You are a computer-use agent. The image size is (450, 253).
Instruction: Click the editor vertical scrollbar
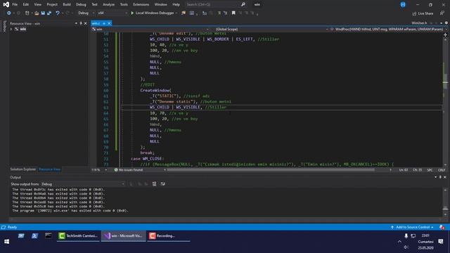point(445,100)
